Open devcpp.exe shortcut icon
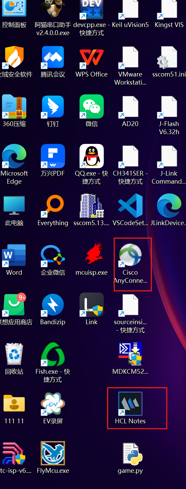This screenshot has width=186, height=489. [92, 9]
